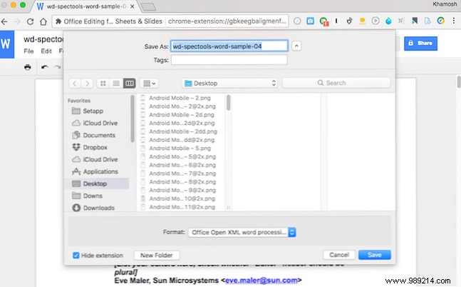Open the eve.maler@sun.com email link
Screen dimensions: 461x287
[x=261, y=281]
